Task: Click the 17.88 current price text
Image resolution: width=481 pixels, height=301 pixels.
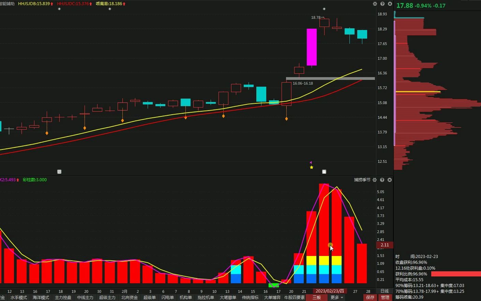Action: (405, 5)
